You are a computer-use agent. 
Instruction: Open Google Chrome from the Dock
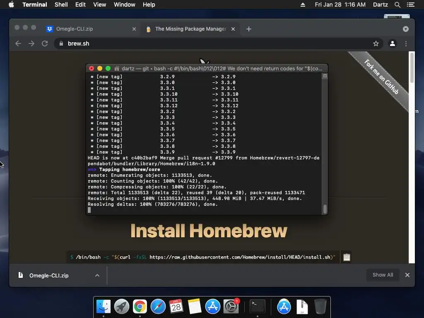(x=140, y=306)
